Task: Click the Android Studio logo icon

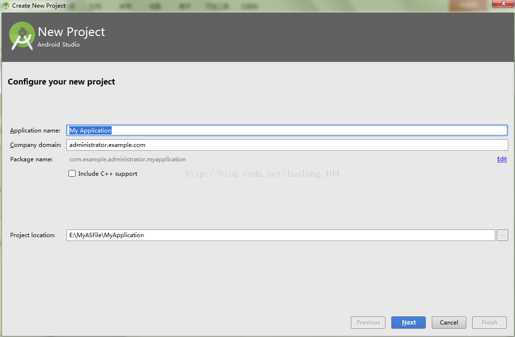Action: click(x=22, y=36)
